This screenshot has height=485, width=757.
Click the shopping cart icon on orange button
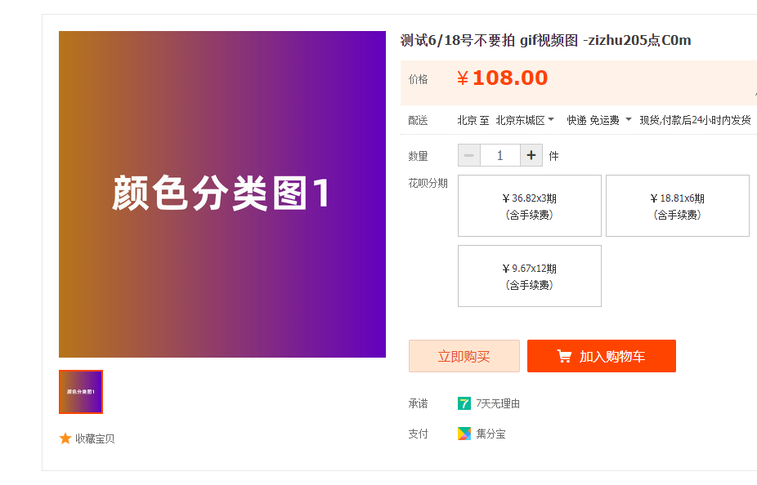564,356
